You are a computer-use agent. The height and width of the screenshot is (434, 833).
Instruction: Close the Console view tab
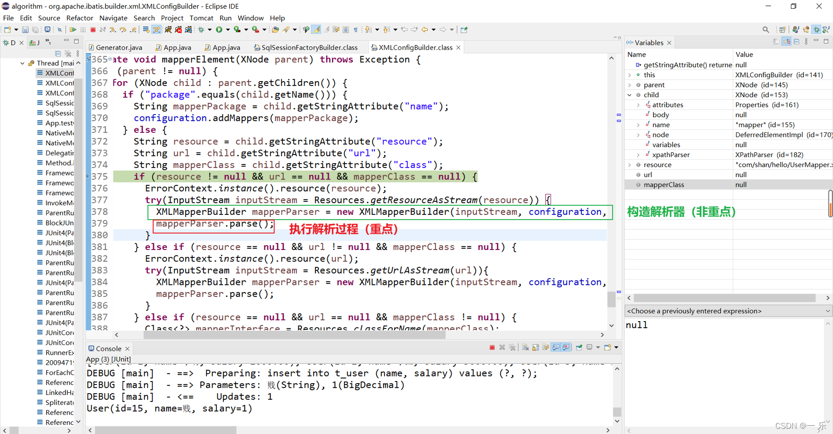click(x=127, y=349)
